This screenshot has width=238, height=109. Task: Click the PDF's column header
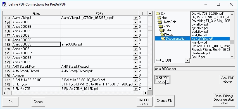click(x=99, y=13)
